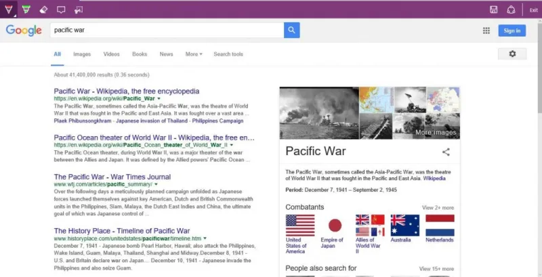Expand arrow next to historyplace.com URL
Screen dimensions: 542x277
coord(205,238)
